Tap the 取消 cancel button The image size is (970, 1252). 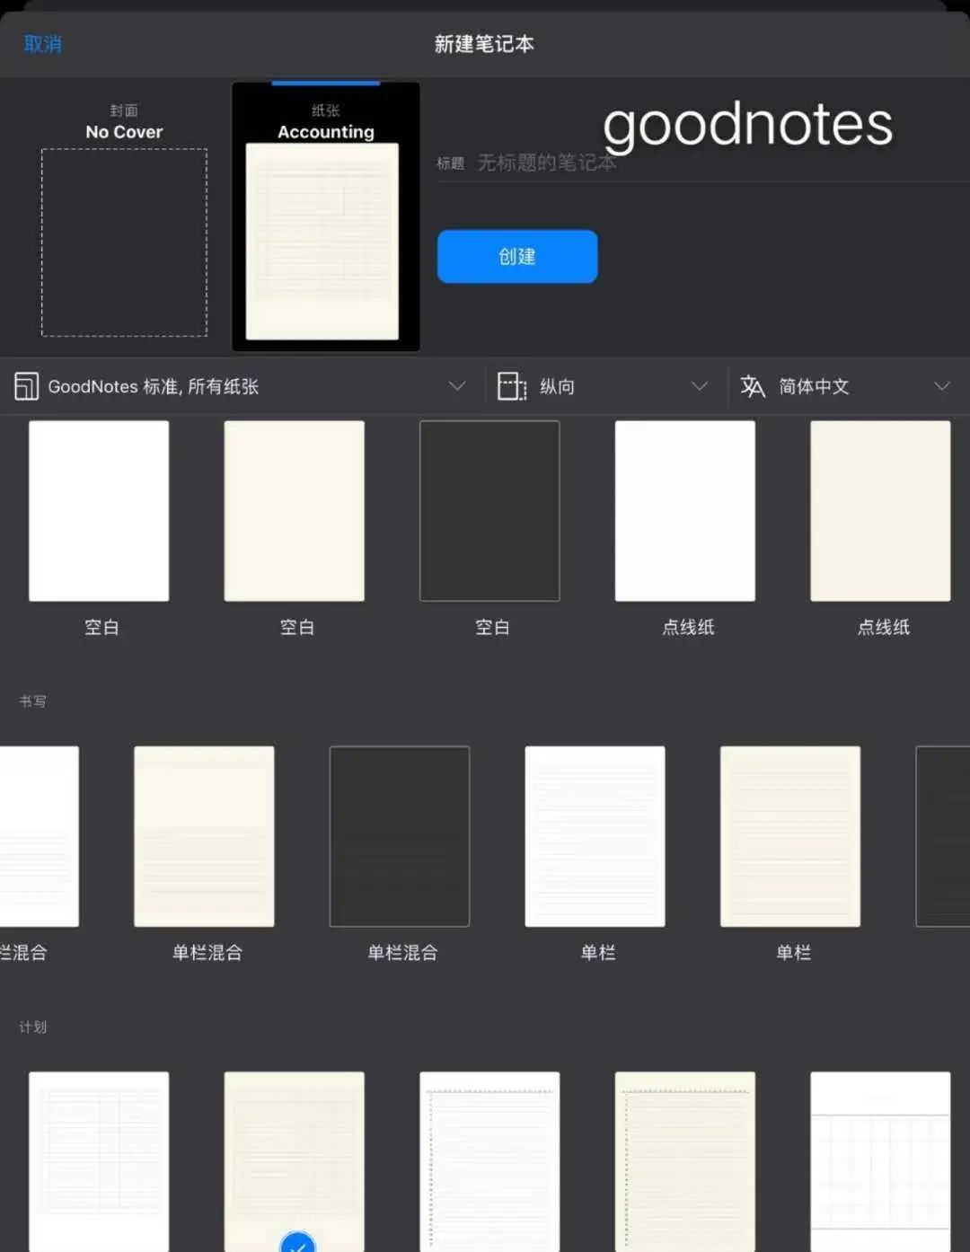click(42, 43)
